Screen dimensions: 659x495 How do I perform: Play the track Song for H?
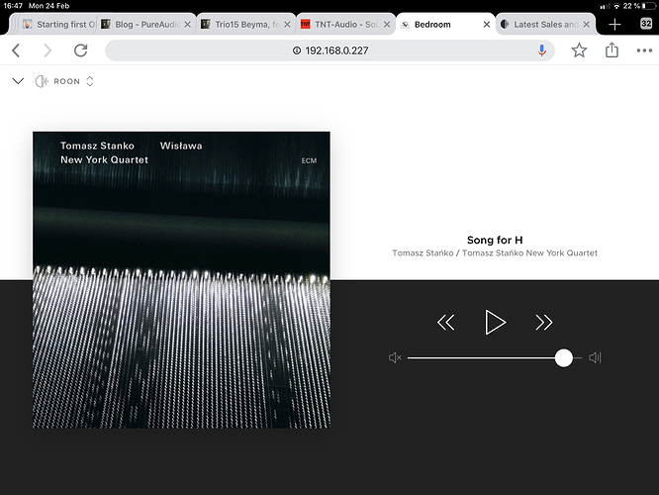tap(495, 322)
